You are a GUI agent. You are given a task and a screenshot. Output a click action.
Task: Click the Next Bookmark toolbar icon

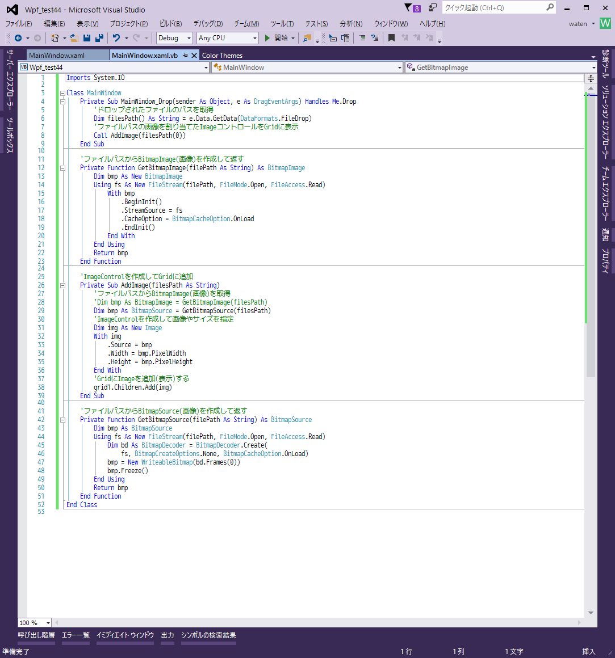tap(417, 38)
